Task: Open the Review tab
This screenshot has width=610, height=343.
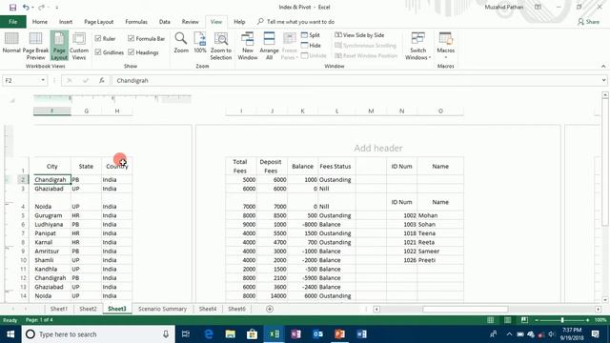Action: [191, 22]
